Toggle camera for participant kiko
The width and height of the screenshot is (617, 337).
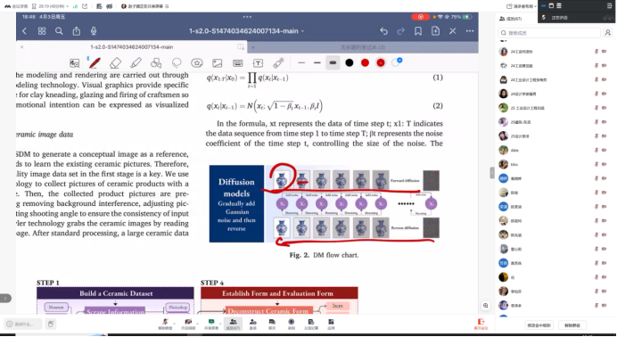pyautogui.click(x=604, y=164)
